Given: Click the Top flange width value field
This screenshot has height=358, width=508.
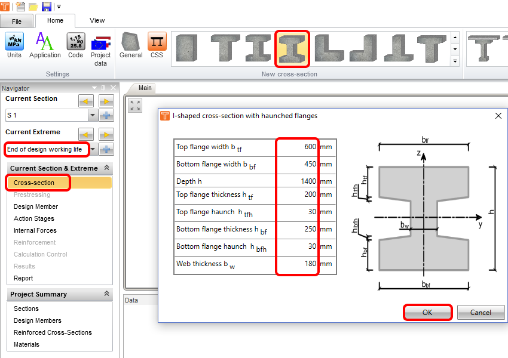Looking at the screenshot, I should (x=298, y=147).
